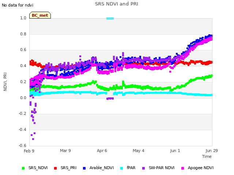The width and height of the screenshot is (234, 175).
Task: Click the 0.2 y-axis tick label
Action: 23,82
